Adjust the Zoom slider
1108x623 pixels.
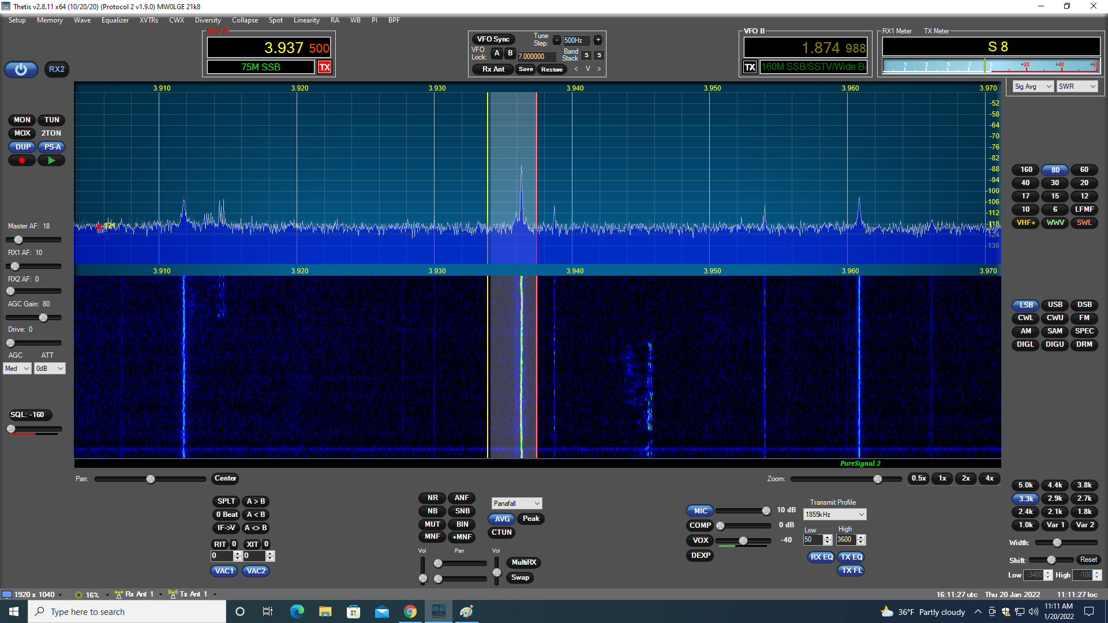[846, 479]
